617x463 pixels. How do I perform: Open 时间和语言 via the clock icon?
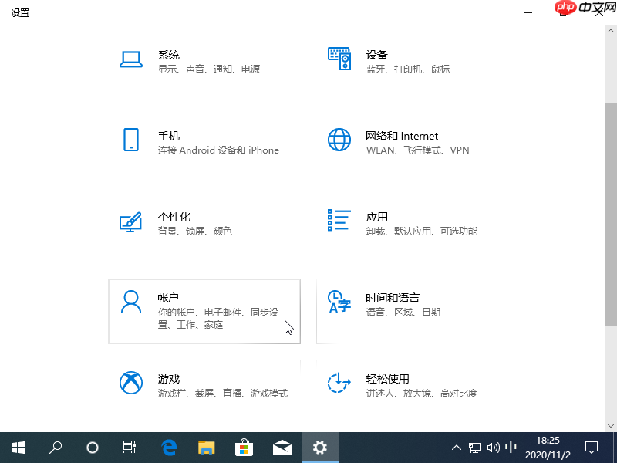[x=338, y=302]
